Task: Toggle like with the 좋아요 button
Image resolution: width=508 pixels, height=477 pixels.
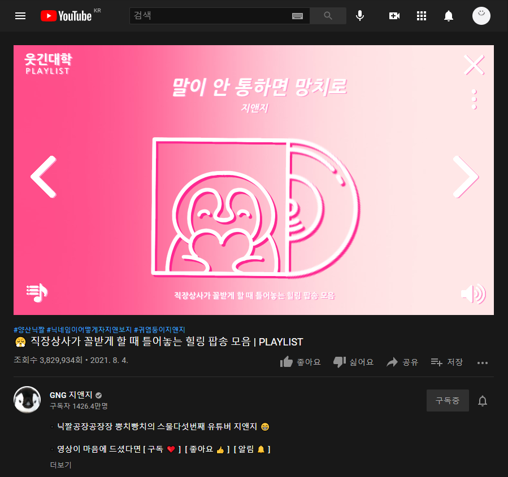Action: [300, 362]
